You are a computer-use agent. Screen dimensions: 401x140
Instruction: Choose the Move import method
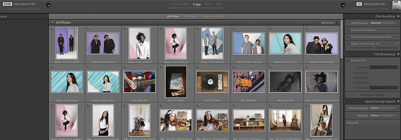[208, 4]
